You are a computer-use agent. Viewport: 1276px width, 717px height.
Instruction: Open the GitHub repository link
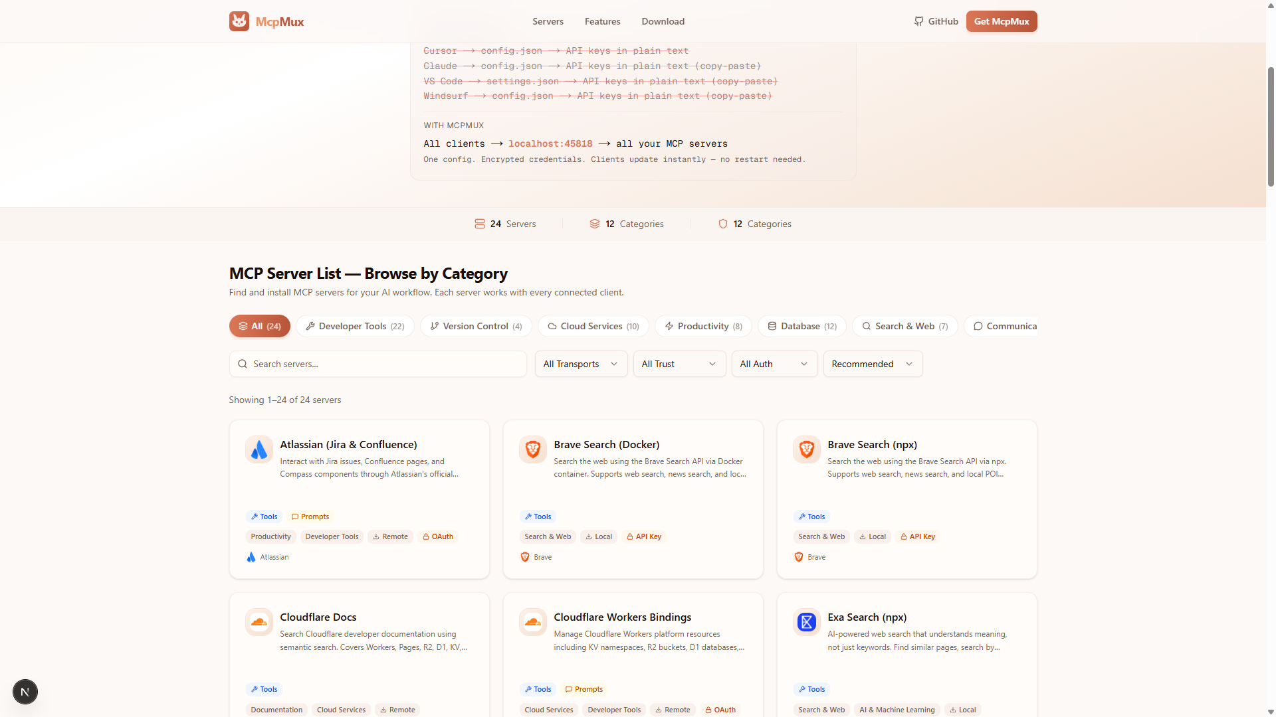click(936, 21)
